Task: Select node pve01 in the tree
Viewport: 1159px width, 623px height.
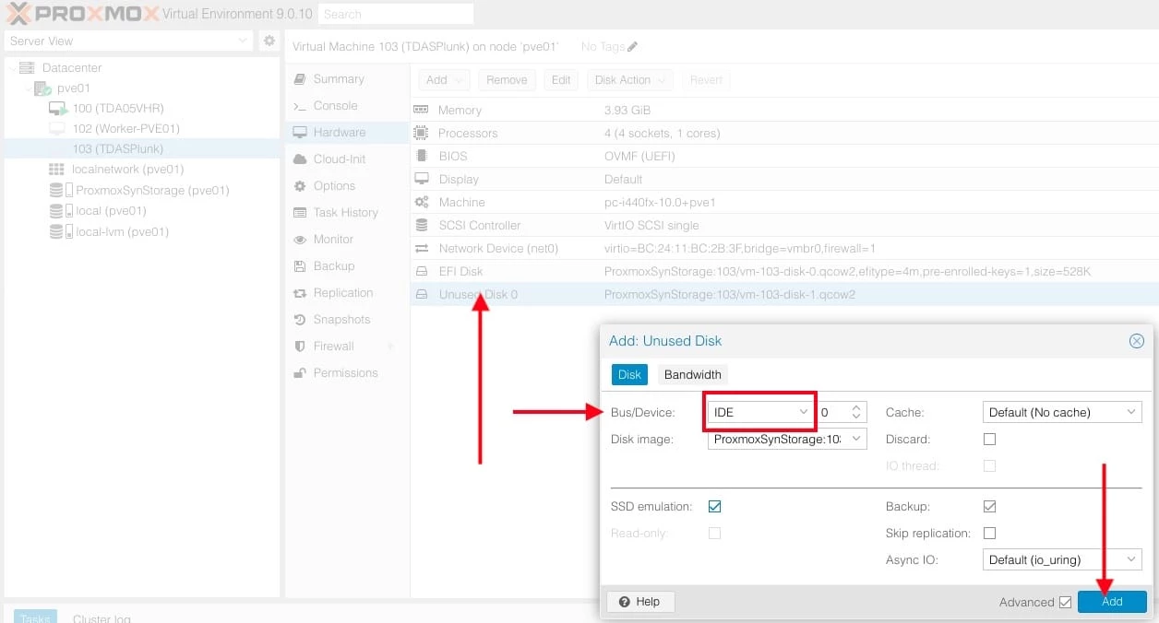Action: point(74,88)
